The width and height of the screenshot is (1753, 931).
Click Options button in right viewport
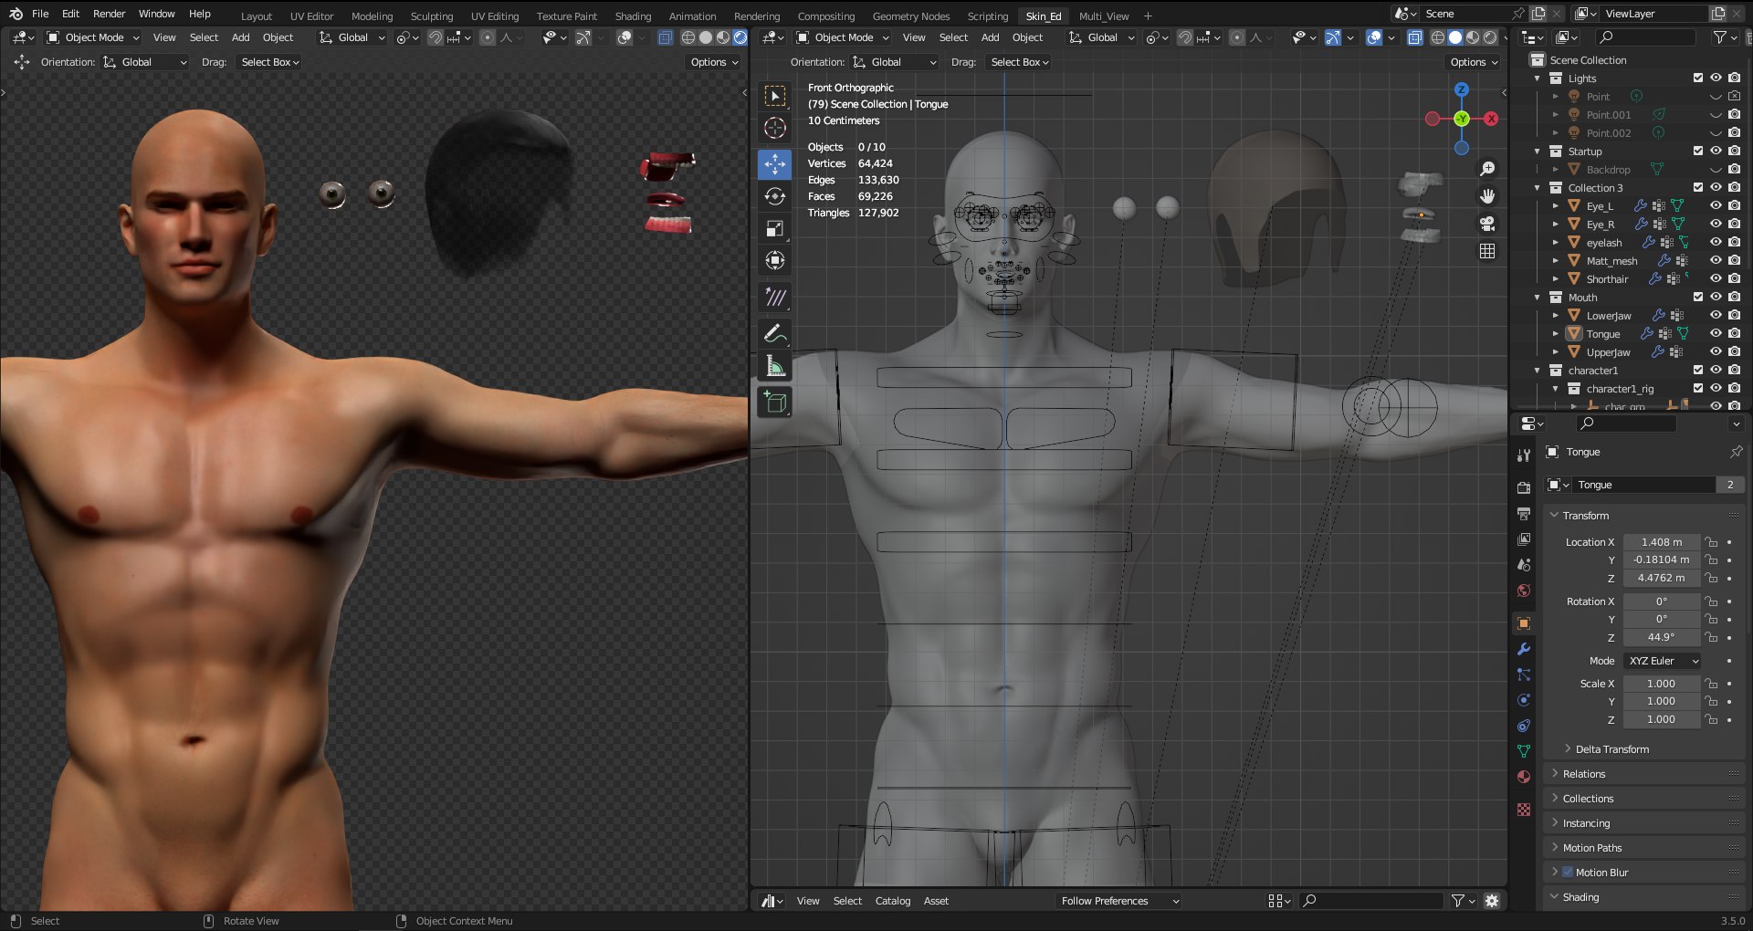click(x=1473, y=62)
